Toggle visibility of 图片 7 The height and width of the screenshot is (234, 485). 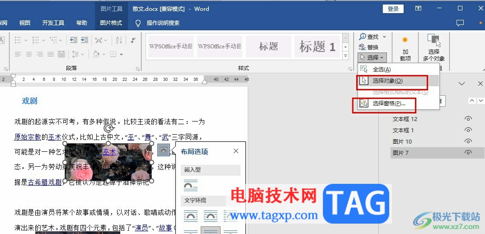click(468, 153)
